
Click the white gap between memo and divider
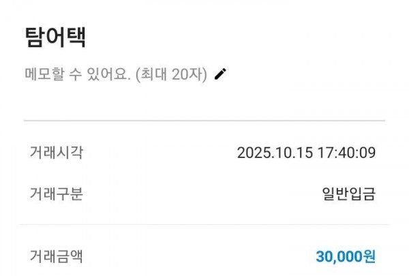(x=204, y=99)
